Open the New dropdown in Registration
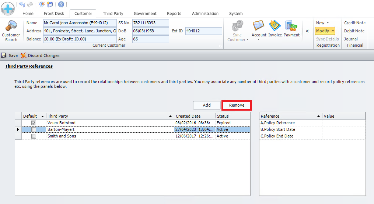Screen dimensions: 374x204 tap(328, 23)
